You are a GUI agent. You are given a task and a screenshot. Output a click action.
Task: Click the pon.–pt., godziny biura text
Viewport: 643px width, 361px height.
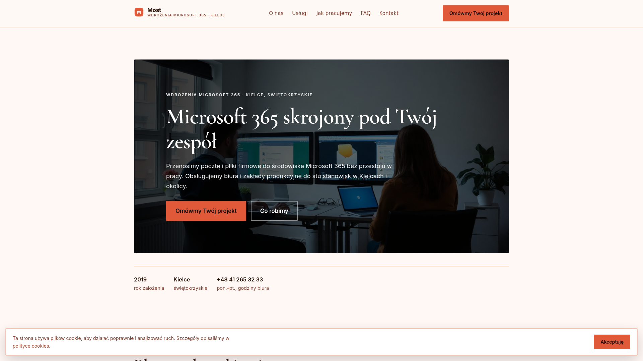pos(243,288)
